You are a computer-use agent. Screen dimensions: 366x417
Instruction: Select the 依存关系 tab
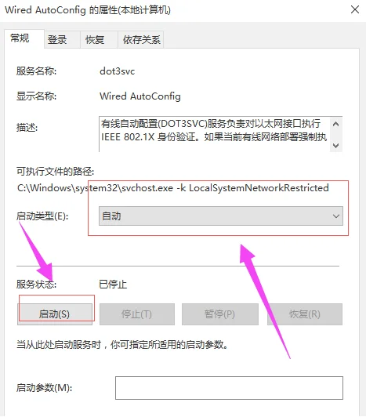point(141,40)
